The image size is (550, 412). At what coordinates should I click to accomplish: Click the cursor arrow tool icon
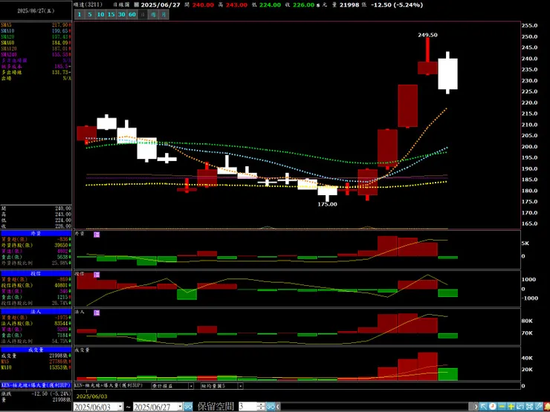click(483, 406)
